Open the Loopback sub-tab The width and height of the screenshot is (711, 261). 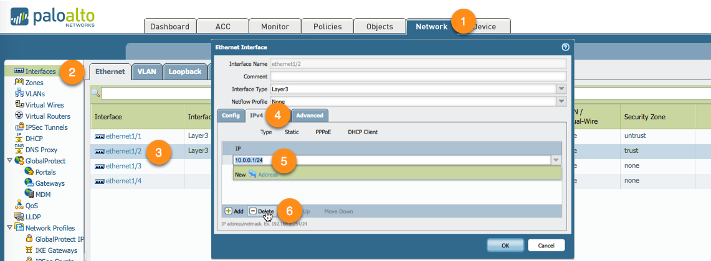coord(184,71)
